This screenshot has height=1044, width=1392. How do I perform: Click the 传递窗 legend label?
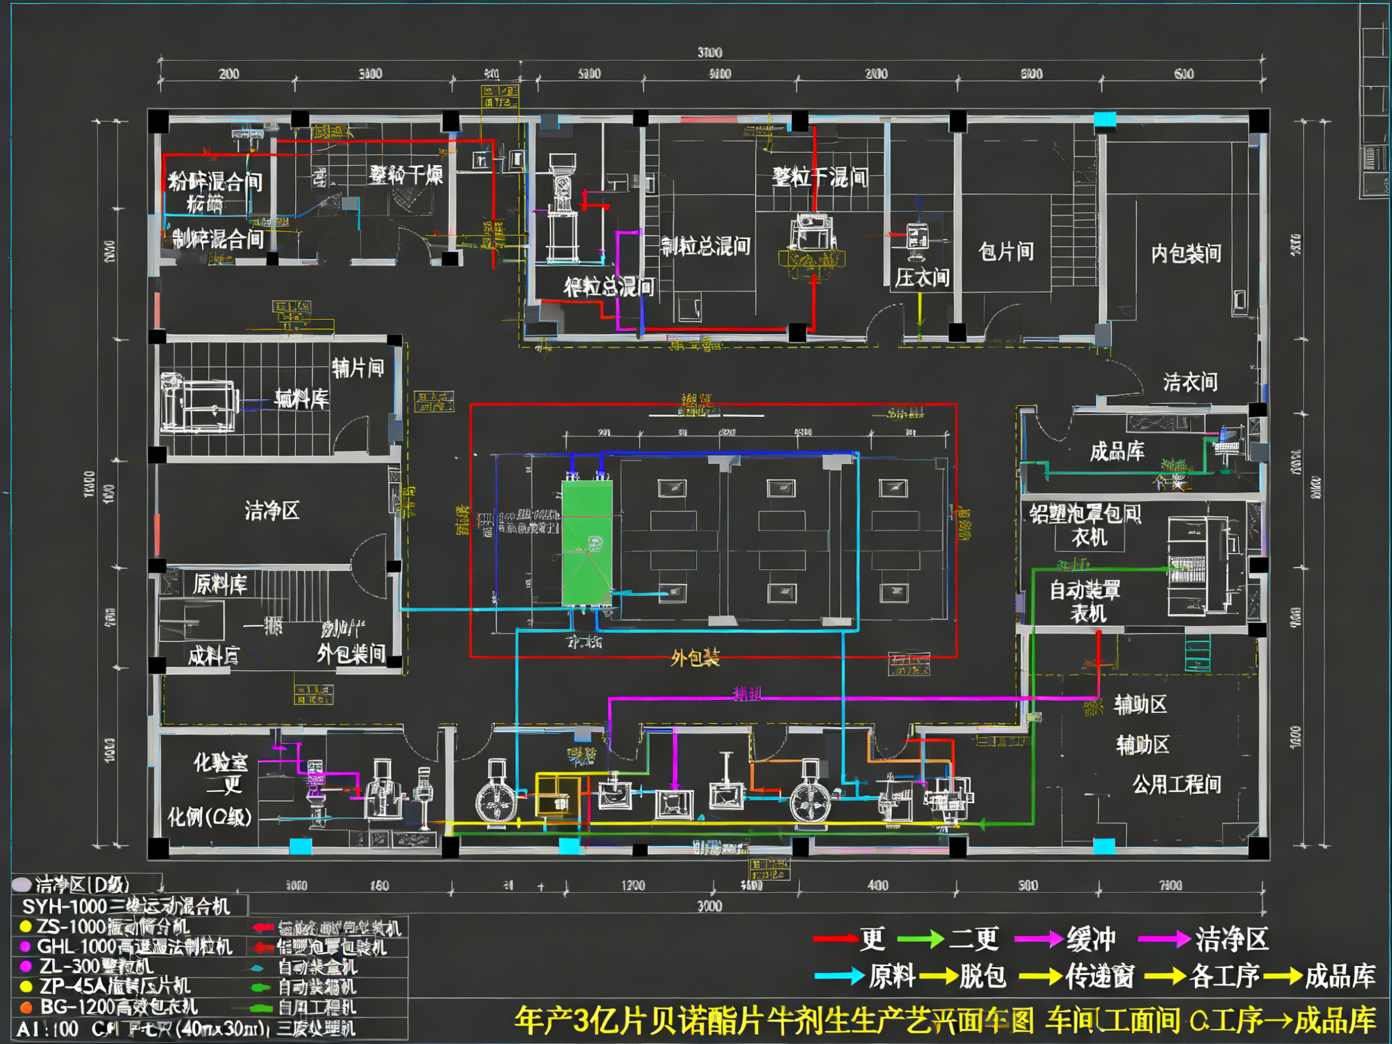coord(1101,977)
